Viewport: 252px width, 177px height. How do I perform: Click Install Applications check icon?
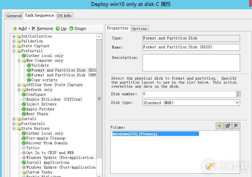tap(24, 162)
